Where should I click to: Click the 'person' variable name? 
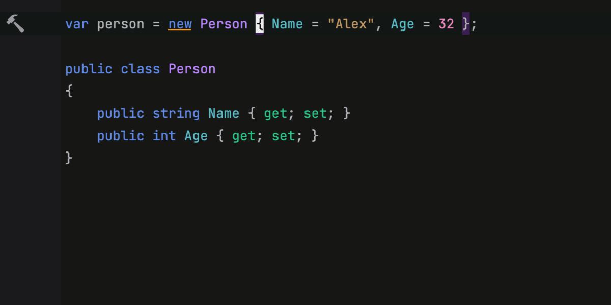coord(121,24)
